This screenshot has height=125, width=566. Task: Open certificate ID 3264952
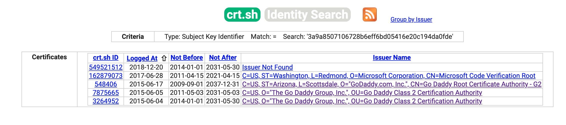(x=106, y=101)
